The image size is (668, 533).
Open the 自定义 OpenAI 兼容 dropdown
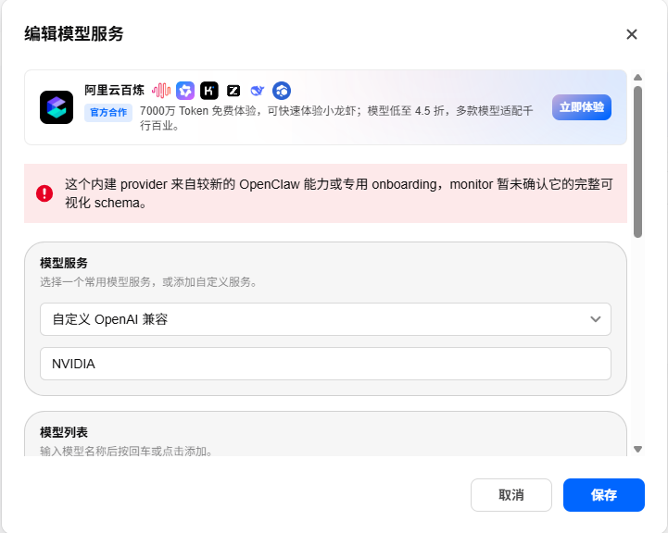click(325, 319)
